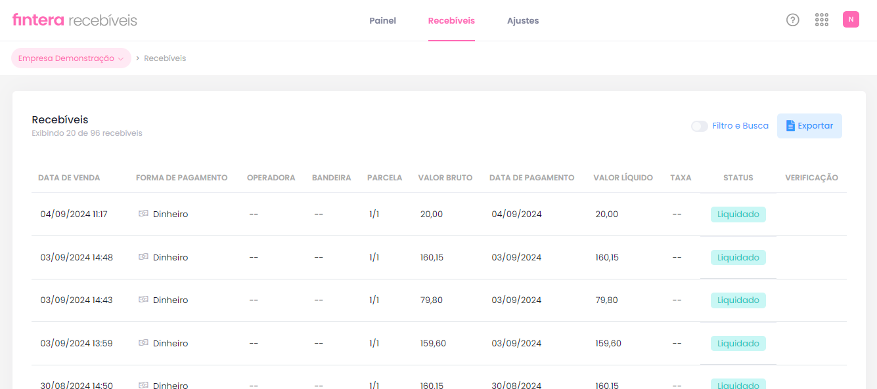Click cash icon in 03/09/2024 14:43 row
Screen dimensions: 877x389
pyautogui.click(x=143, y=300)
